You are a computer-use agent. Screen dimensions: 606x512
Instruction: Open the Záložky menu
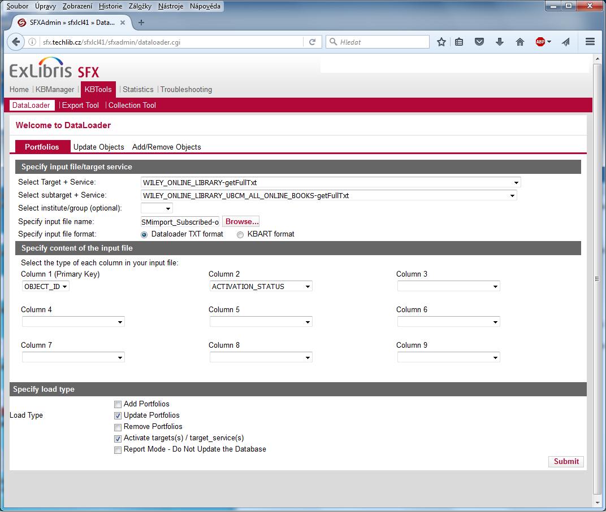pos(140,6)
